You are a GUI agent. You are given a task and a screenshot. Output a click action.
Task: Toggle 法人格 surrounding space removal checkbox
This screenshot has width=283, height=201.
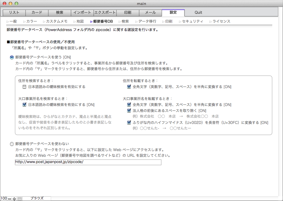click(129, 111)
